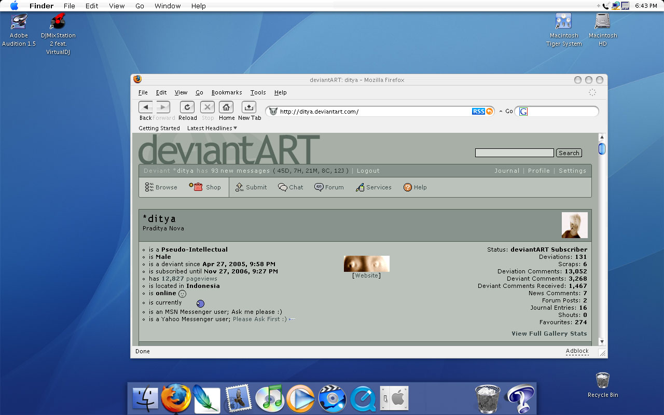Open the Journal link
Image resolution: width=664 pixels, height=415 pixels.
tap(507, 171)
